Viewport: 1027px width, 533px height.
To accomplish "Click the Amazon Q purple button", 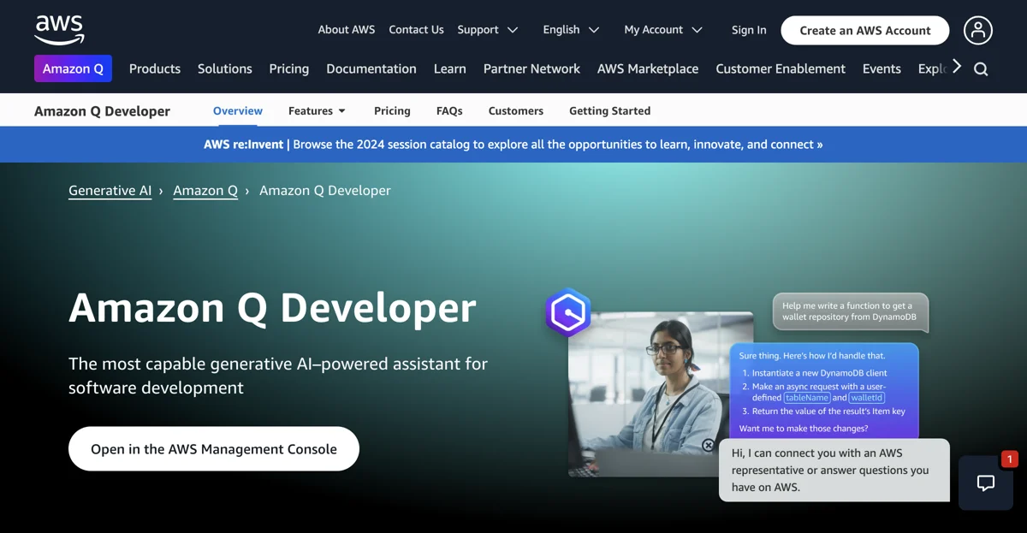I will coord(73,68).
